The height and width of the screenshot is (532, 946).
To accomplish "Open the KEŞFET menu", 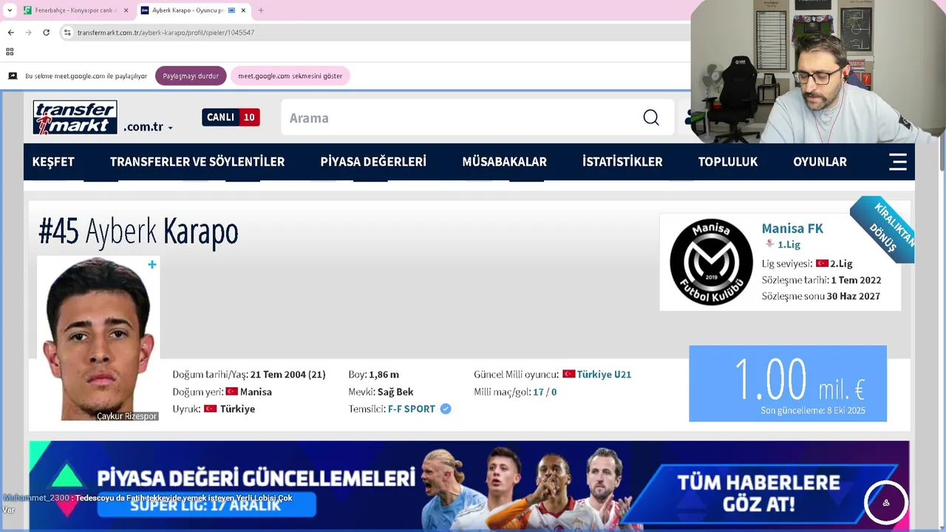I will pyautogui.click(x=53, y=162).
